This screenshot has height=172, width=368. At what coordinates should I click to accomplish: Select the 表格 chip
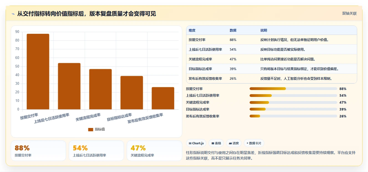pyautogui.click(x=216, y=143)
